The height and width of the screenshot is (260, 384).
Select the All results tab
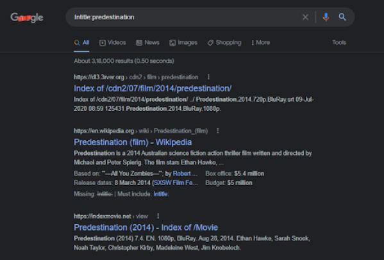[x=81, y=42]
